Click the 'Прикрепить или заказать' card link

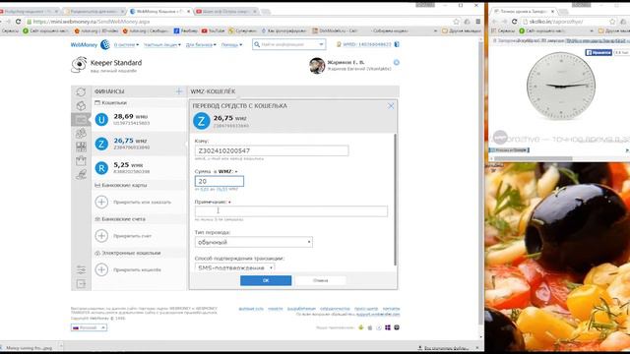(x=142, y=202)
